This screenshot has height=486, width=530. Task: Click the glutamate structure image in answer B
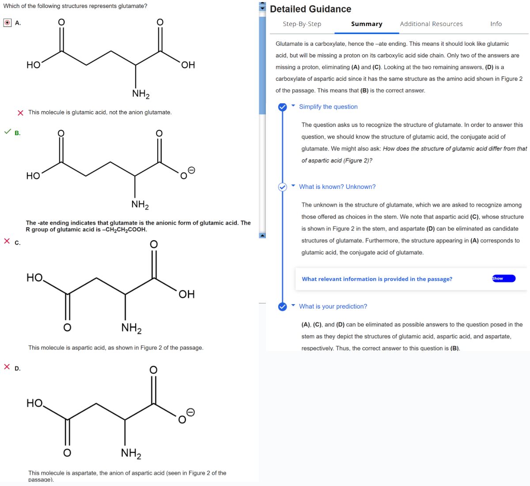[x=110, y=168]
